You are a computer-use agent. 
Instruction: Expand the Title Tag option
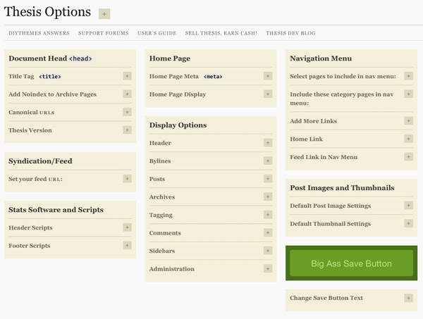(127, 76)
